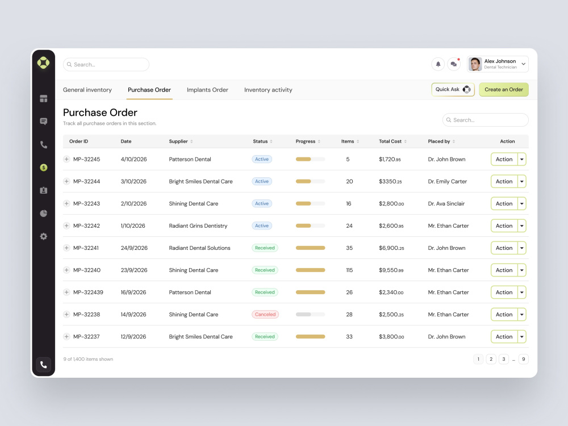Screen dimensions: 568x426
Task: Sort by the Total Cost column arrows
Action: click(406, 141)
